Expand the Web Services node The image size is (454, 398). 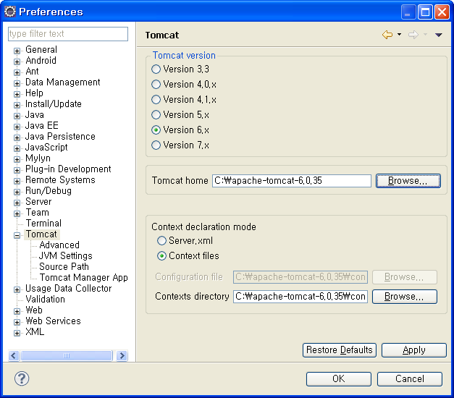click(x=17, y=322)
